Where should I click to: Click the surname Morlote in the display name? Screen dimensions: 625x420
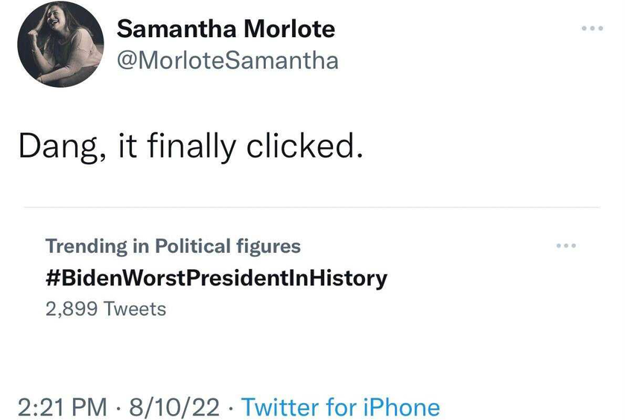pyautogui.click(x=289, y=29)
